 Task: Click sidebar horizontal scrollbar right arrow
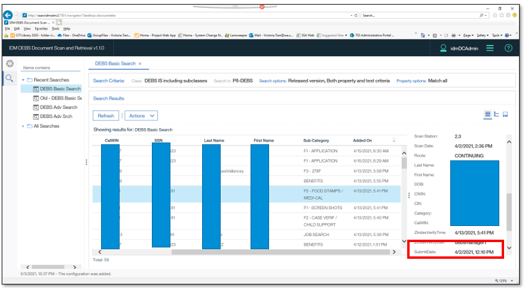tap(75, 267)
